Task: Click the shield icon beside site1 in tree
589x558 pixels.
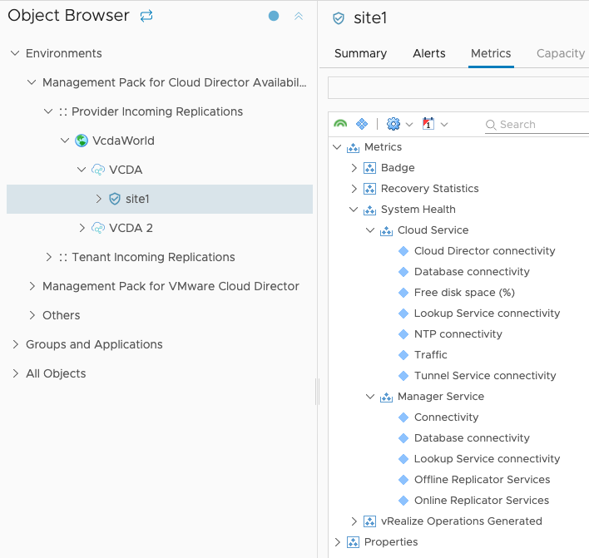Action: click(115, 199)
